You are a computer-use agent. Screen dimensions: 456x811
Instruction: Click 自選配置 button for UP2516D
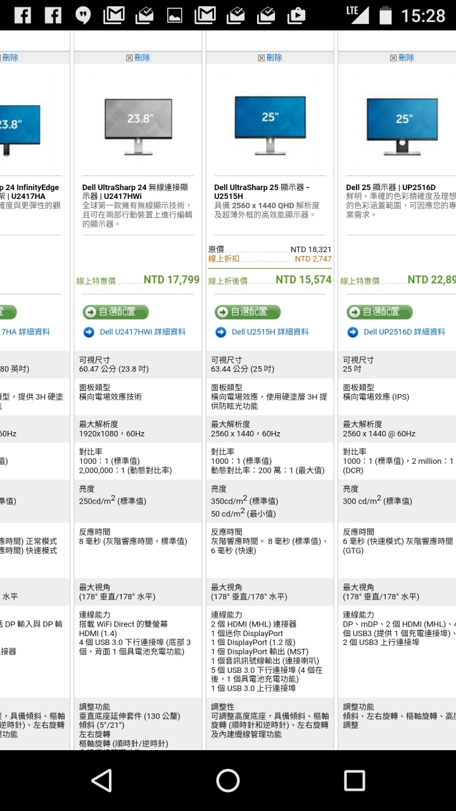tap(379, 312)
